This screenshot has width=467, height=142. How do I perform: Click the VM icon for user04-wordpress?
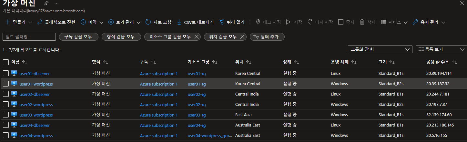(14, 135)
